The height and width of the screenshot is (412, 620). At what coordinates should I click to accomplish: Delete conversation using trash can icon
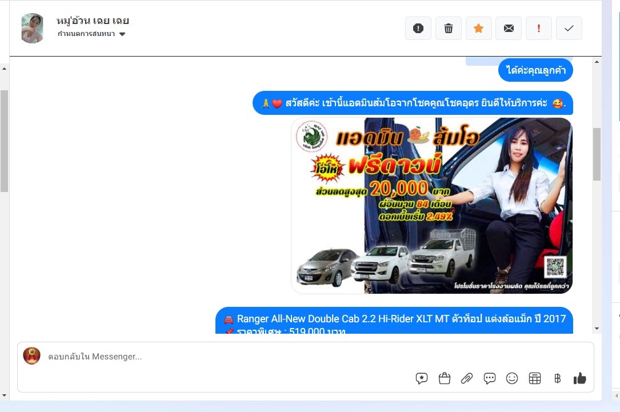pos(449,29)
